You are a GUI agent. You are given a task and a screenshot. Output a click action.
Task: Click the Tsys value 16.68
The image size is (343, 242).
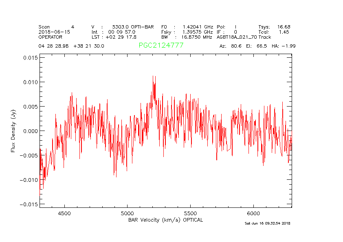[284, 27]
